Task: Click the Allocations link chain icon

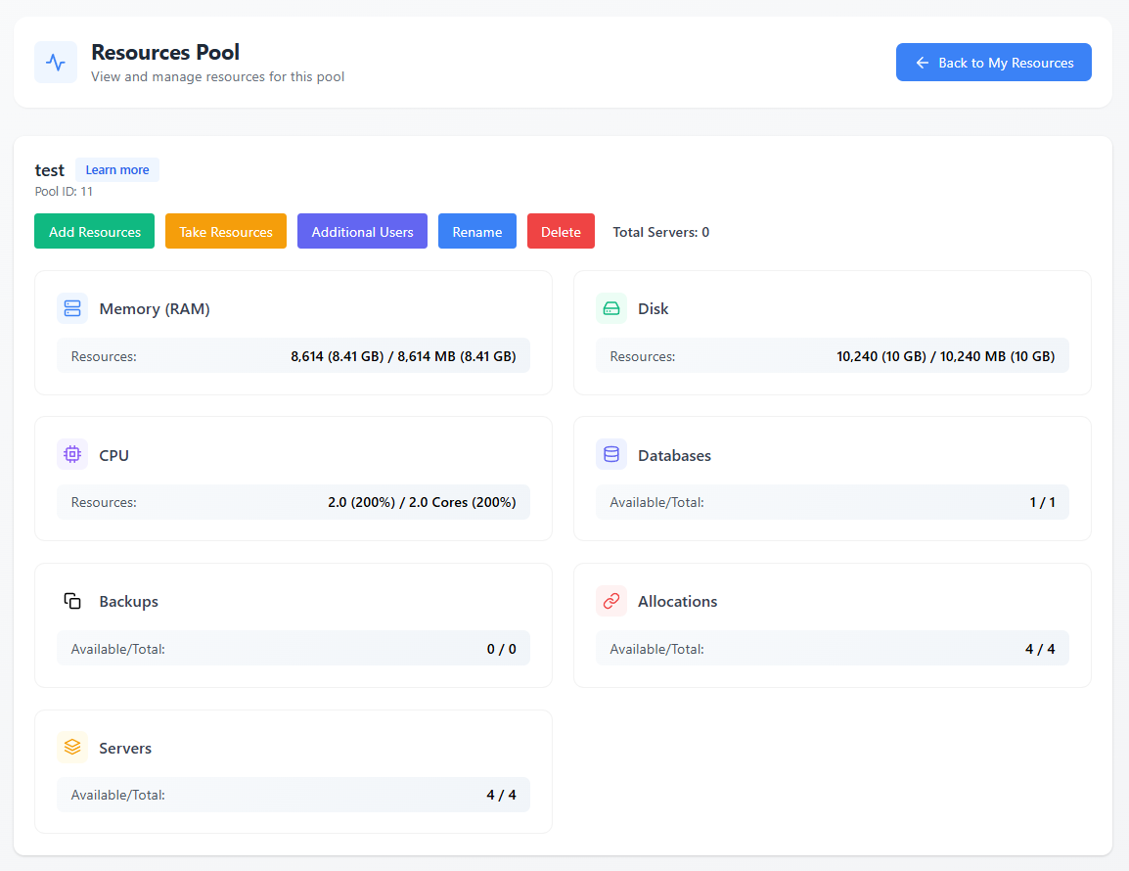Action: pos(611,601)
